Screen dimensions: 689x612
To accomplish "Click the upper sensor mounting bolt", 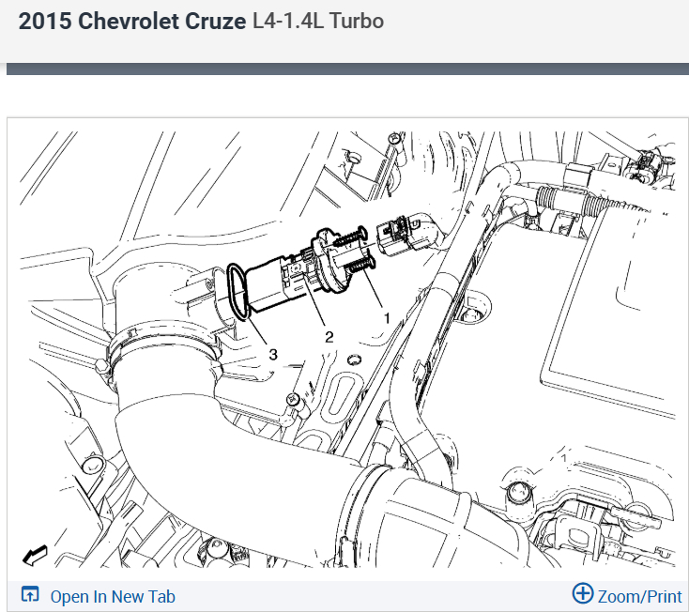I will [x=350, y=237].
